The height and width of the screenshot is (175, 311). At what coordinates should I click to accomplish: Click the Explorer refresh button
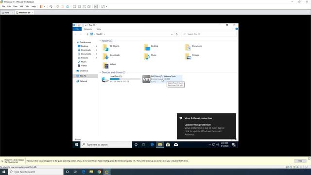pos(176,34)
